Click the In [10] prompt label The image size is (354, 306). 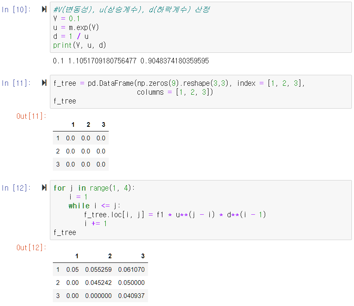[16, 9]
